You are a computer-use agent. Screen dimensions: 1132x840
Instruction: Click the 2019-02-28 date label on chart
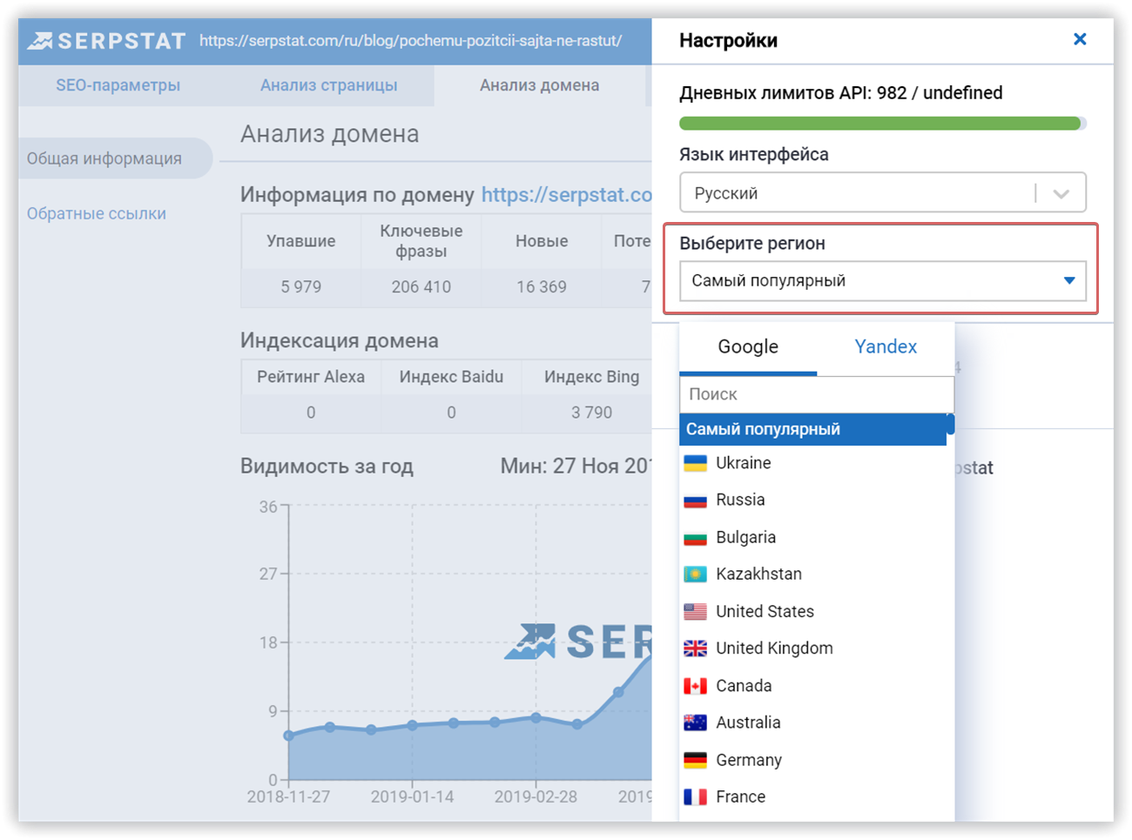tap(536, 796)
